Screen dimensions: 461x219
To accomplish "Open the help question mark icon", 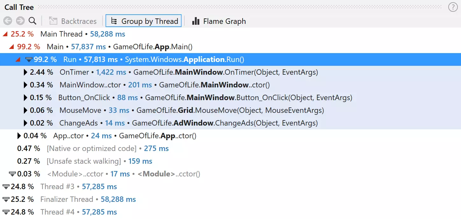I will [452, 7].
